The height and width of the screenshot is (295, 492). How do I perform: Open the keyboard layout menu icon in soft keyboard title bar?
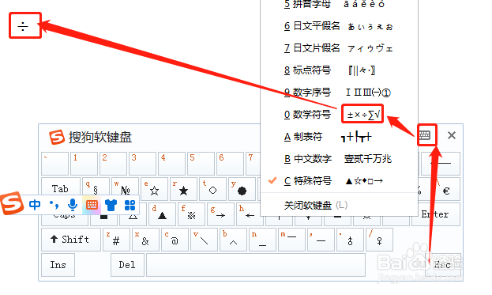click(425, 136)
